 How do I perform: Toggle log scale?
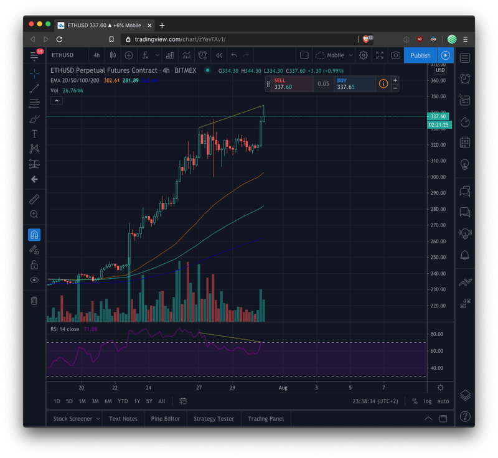pyautogui.click(x=428, y=401)
